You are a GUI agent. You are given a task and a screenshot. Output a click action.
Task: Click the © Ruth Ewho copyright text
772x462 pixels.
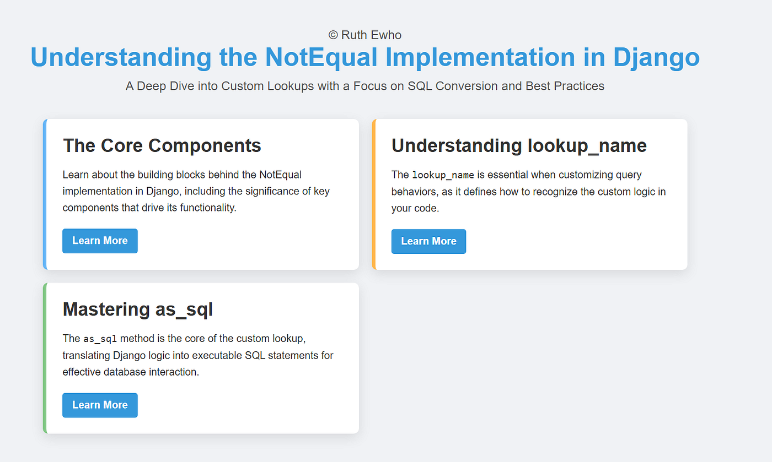click(364, 35)
